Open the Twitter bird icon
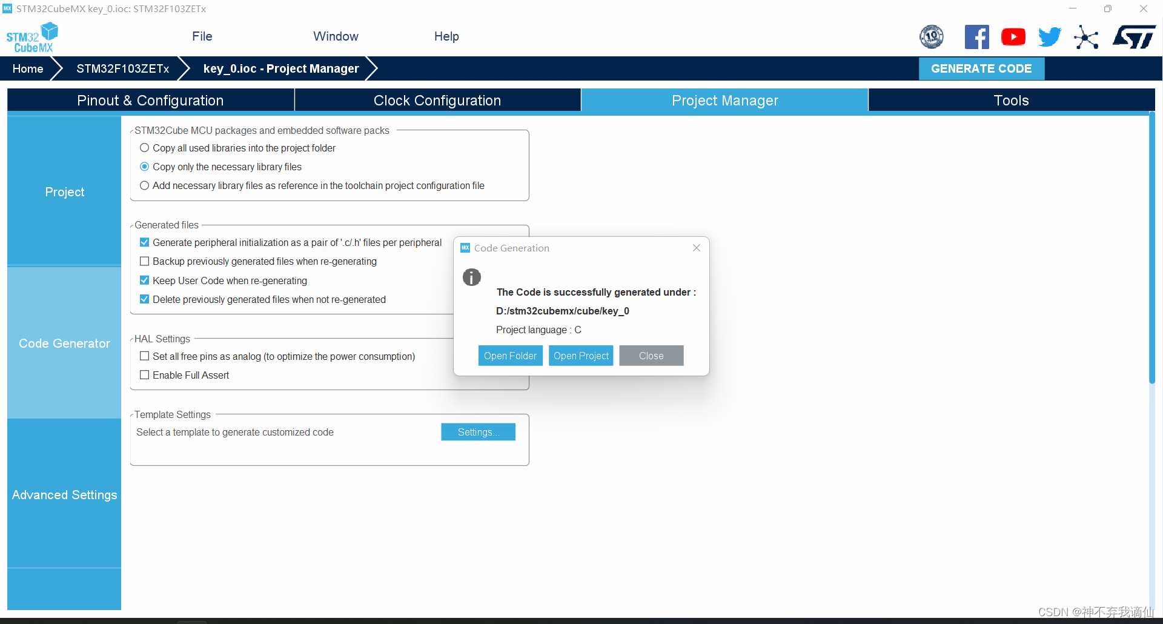The height and width of the screenshot is (624, 1163). (1050, 37)
